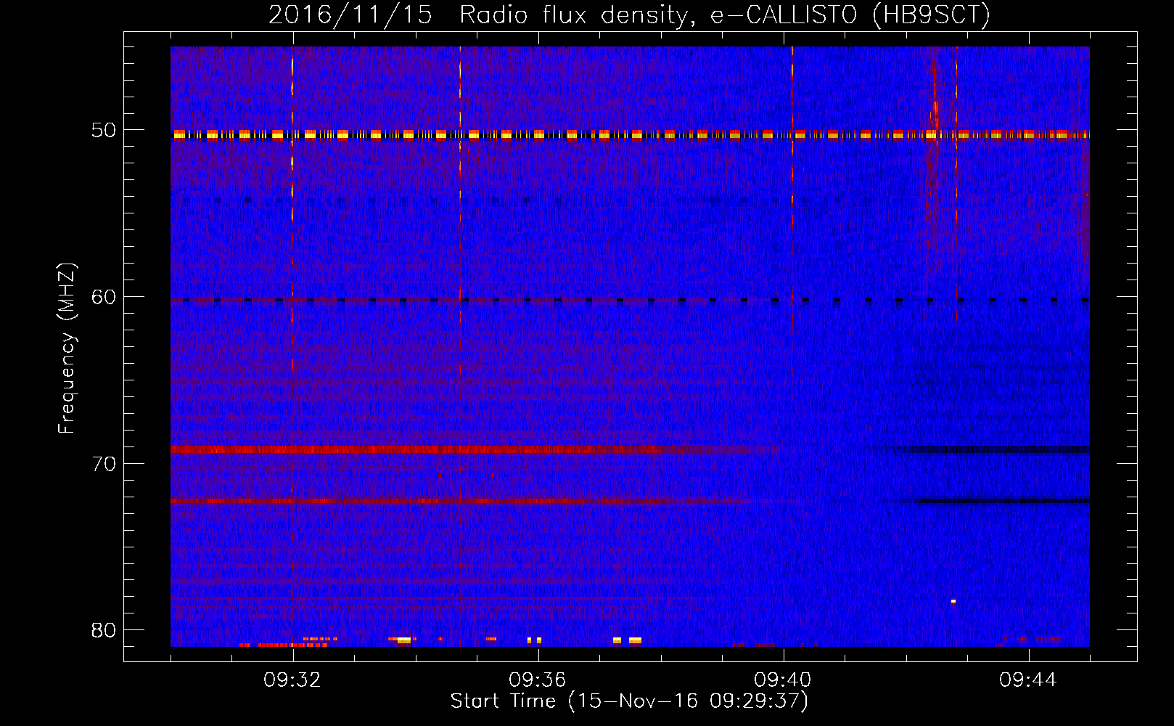The width and height of the screenshot is (1174, 726).
Task: Click the 70 frequency tick label
Action: (104, 463)
